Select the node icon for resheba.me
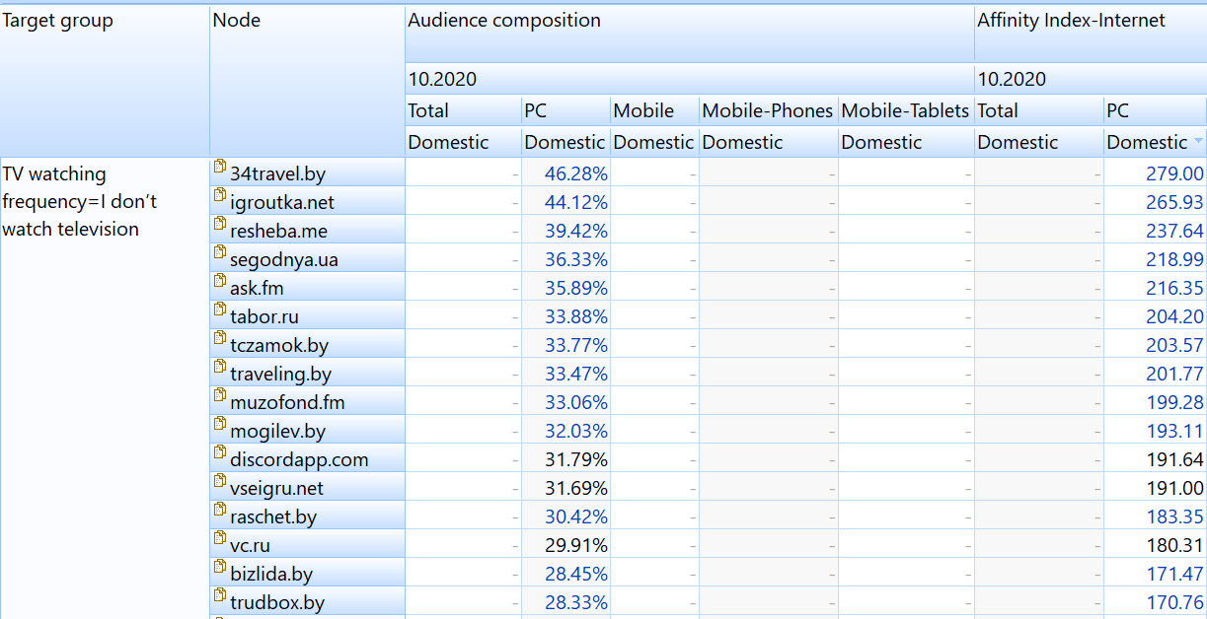The width and height of the screenshot is (1207, 619). click(x=220, y=226)
